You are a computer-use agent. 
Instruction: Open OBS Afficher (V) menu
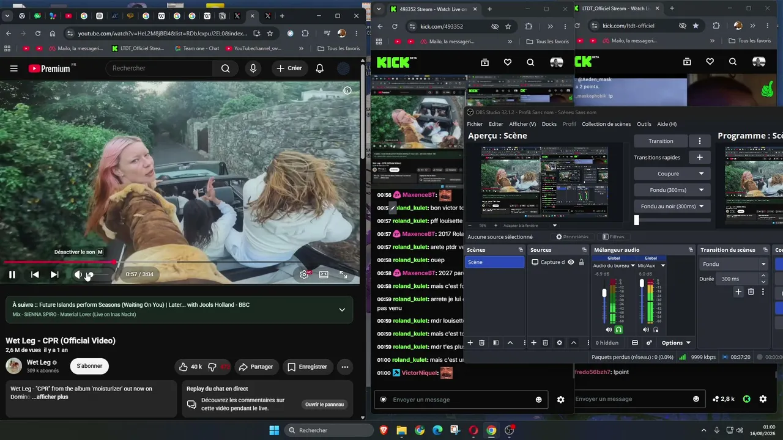(522, 124)
